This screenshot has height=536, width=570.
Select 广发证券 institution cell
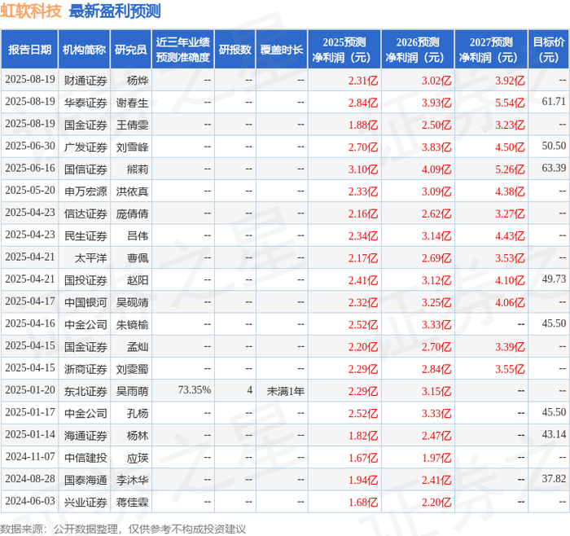coord(85,147)
